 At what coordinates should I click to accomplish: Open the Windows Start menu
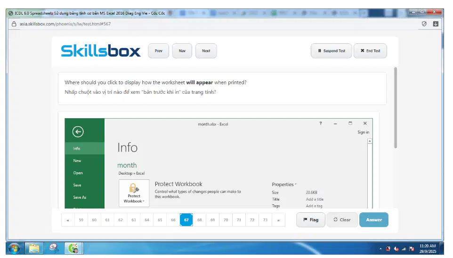click(15, 248)
